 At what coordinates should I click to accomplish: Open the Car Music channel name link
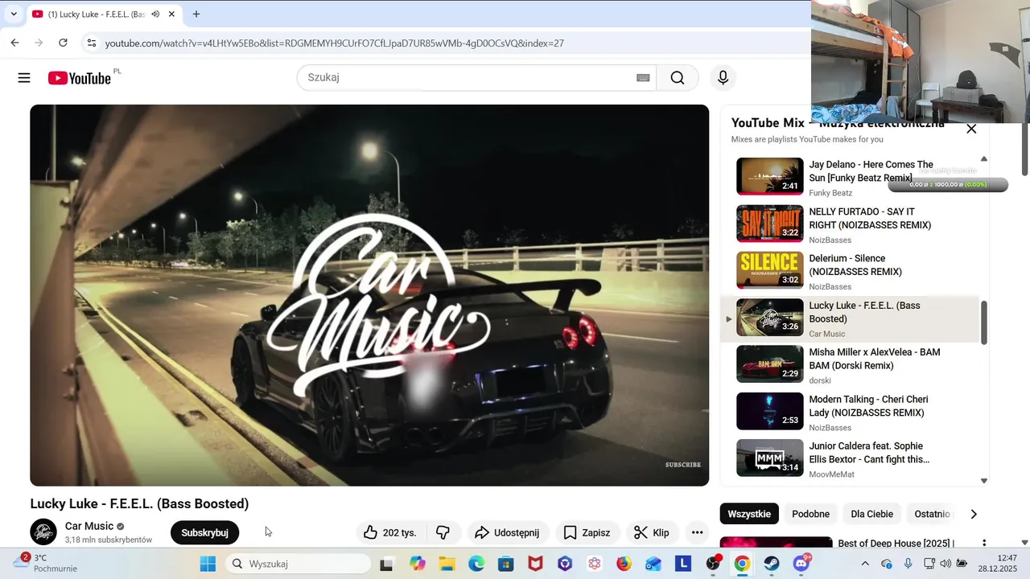pyautogui.click(x=89, y=526)
